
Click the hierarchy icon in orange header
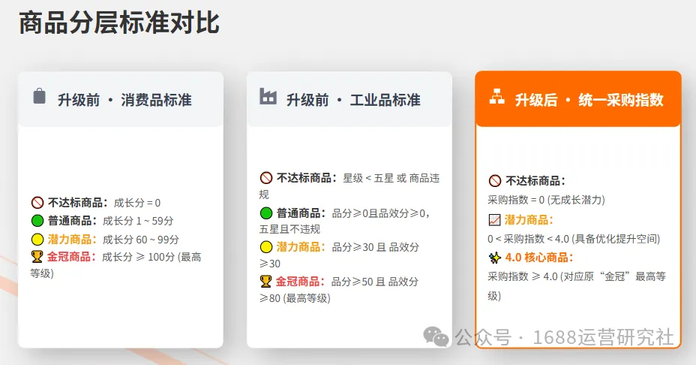coord(496,96)
